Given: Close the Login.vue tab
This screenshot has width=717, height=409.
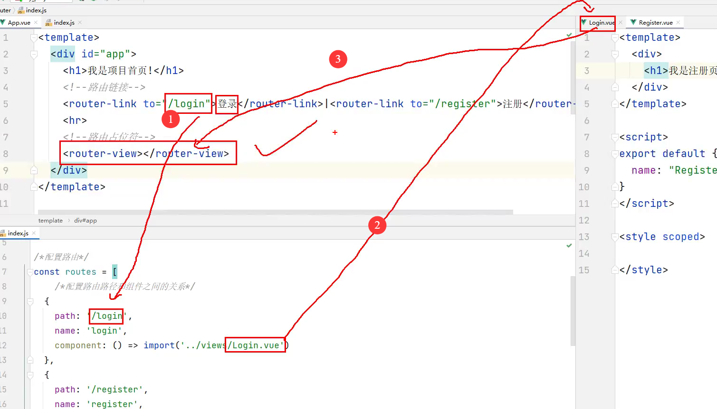Looking at the screenshot, I should [x=620, y=22].
